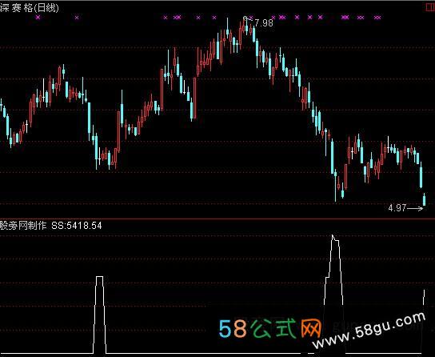
Task: Select the 股旁网制作 indicator name
Action: coord(23,226)
